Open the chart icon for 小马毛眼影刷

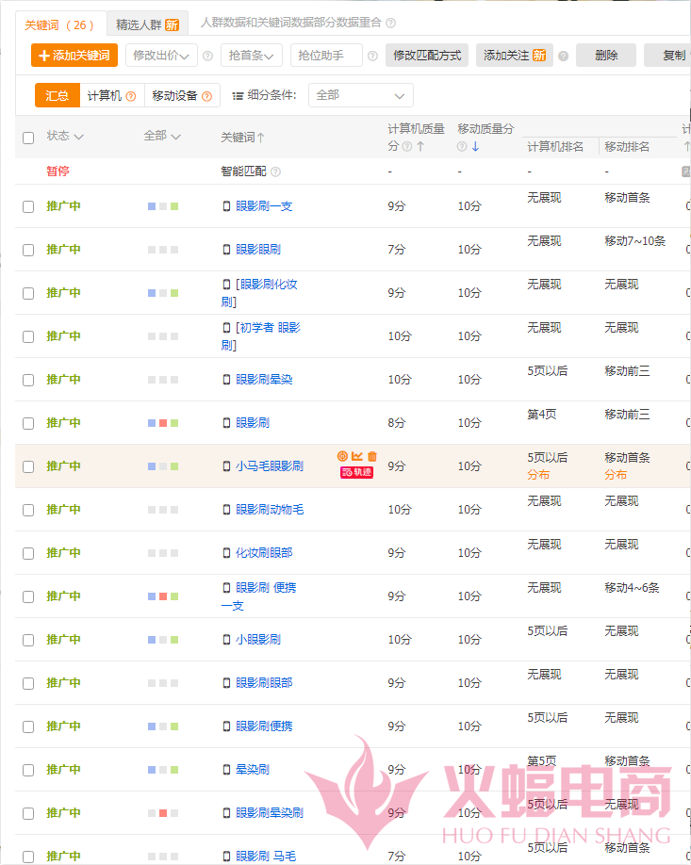pos(357,456)
